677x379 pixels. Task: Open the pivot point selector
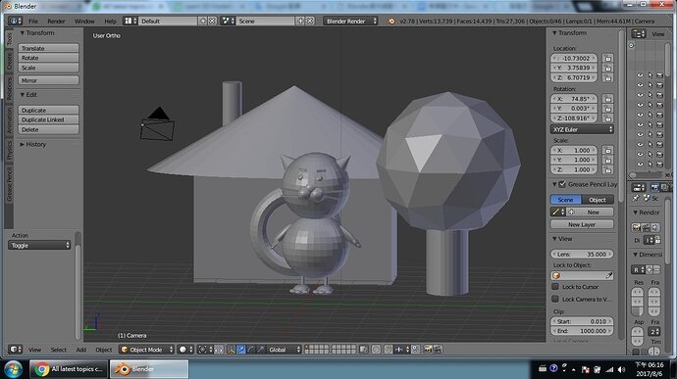(x=205, y=350)
